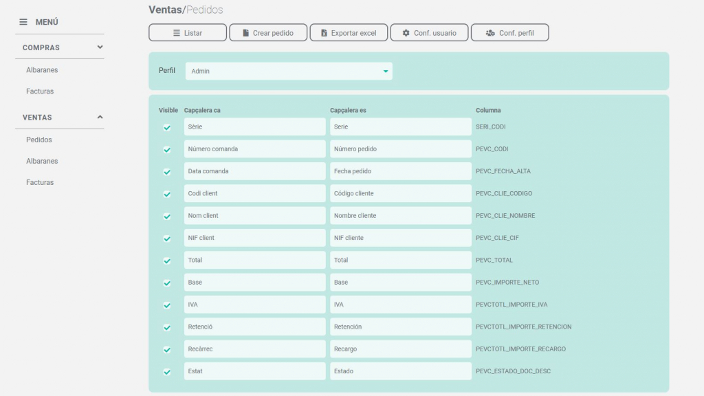704x396 pixels.
Task: Click the Excel file icon in Exportar excel
Action: [x=324, y=33]
